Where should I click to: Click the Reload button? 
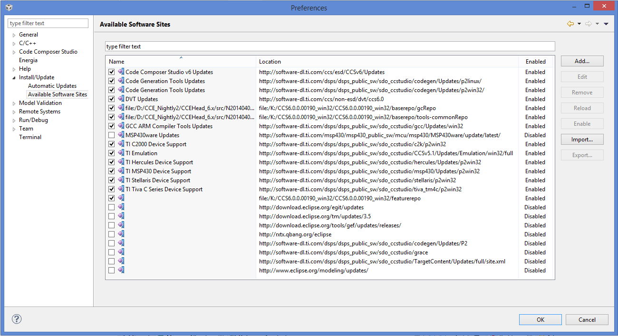click(582, 108)
